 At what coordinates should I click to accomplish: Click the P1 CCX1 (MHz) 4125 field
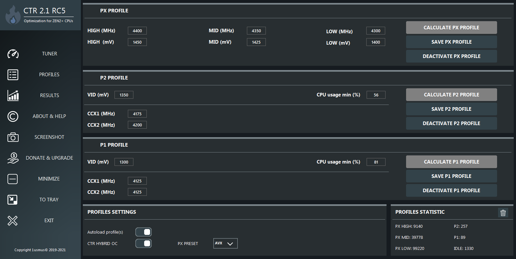137,181
